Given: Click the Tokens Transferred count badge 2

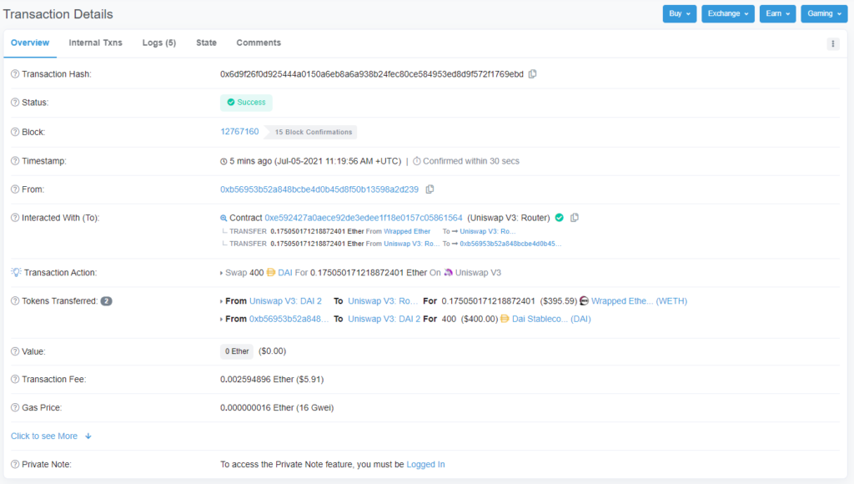Looking at the screenshot, I should tap(106, 301).
